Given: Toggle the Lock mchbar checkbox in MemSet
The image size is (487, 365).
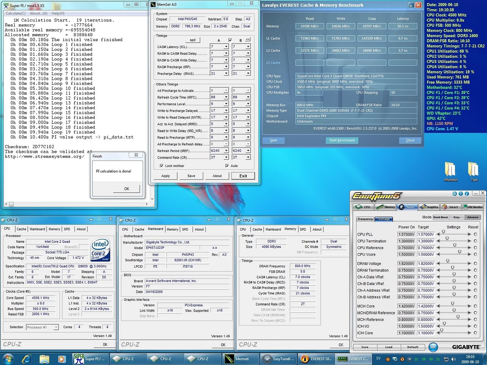Looking at the screenshot, I should (x=162, y=166).
